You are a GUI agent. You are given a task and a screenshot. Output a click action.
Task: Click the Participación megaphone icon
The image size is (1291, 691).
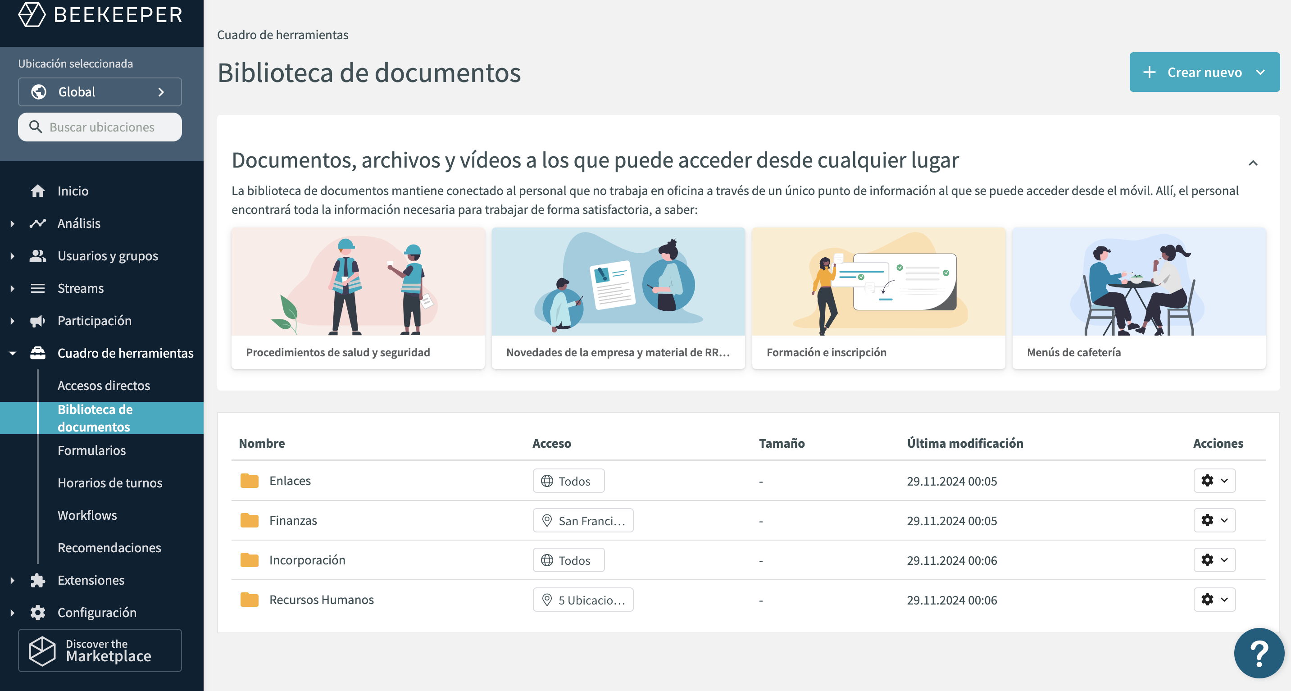pyautogui.click(x=37, y=321)
